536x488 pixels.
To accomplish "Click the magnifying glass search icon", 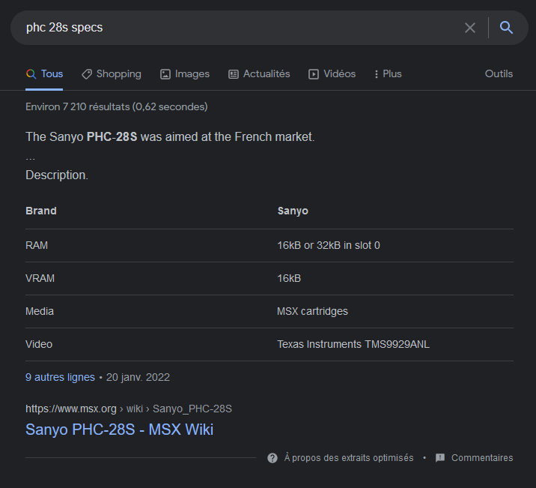I will tap(506, 28).
